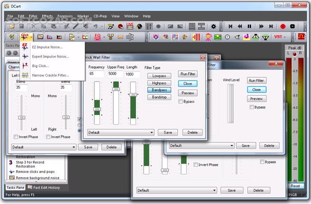The height and width of the screenshot is (204, 311).
Task: Click the LIVE mode toolbar icon
Action: [130, 27]
